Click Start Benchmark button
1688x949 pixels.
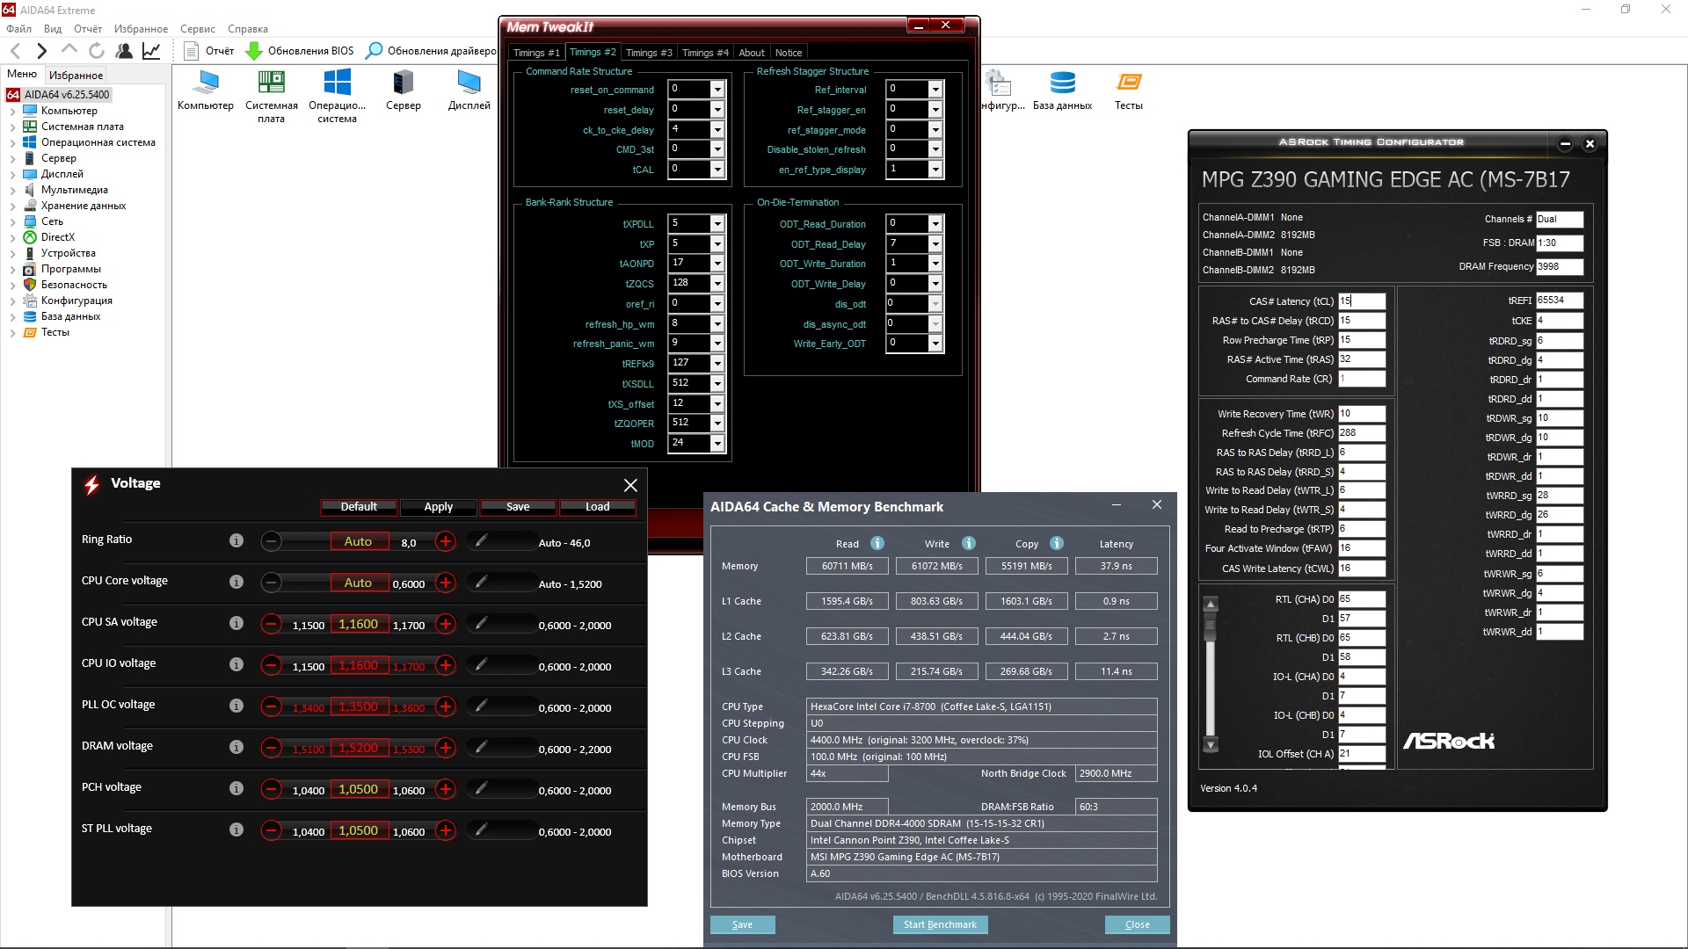click(x=940, y=924)
